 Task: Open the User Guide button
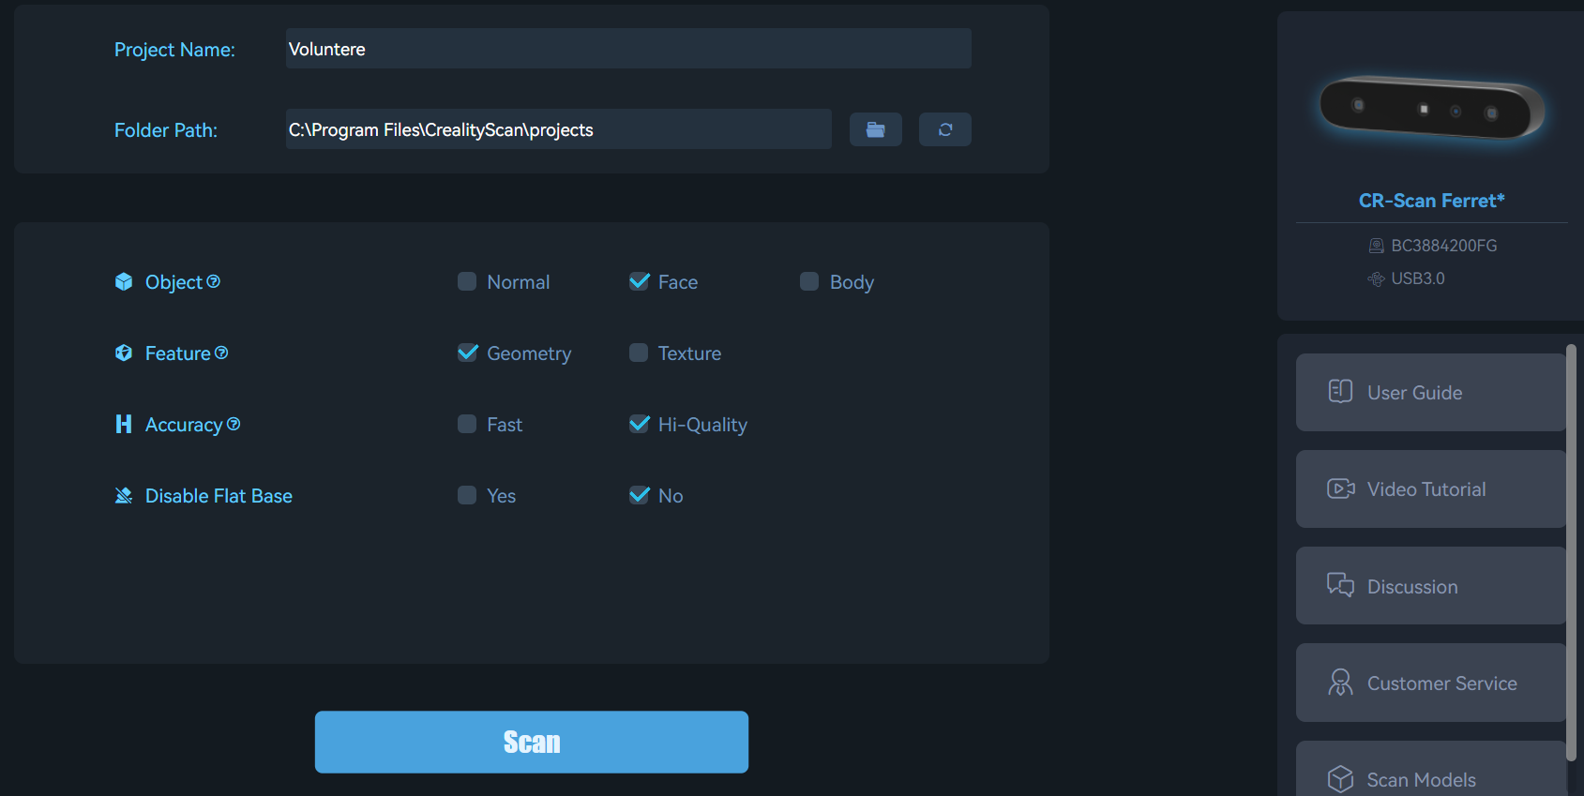pyautogui.click(x=1431, y=392)
